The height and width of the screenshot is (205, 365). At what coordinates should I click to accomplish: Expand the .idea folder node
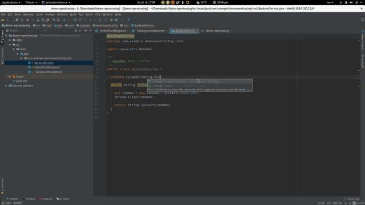pos(10,40)
